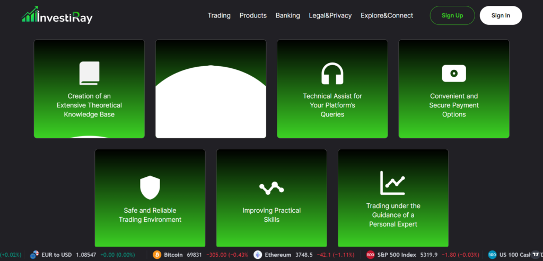The image size is (543, 261).
Task: Click the shield icon for safe trading
Action: pyautogui.click(x=150, y=188)
